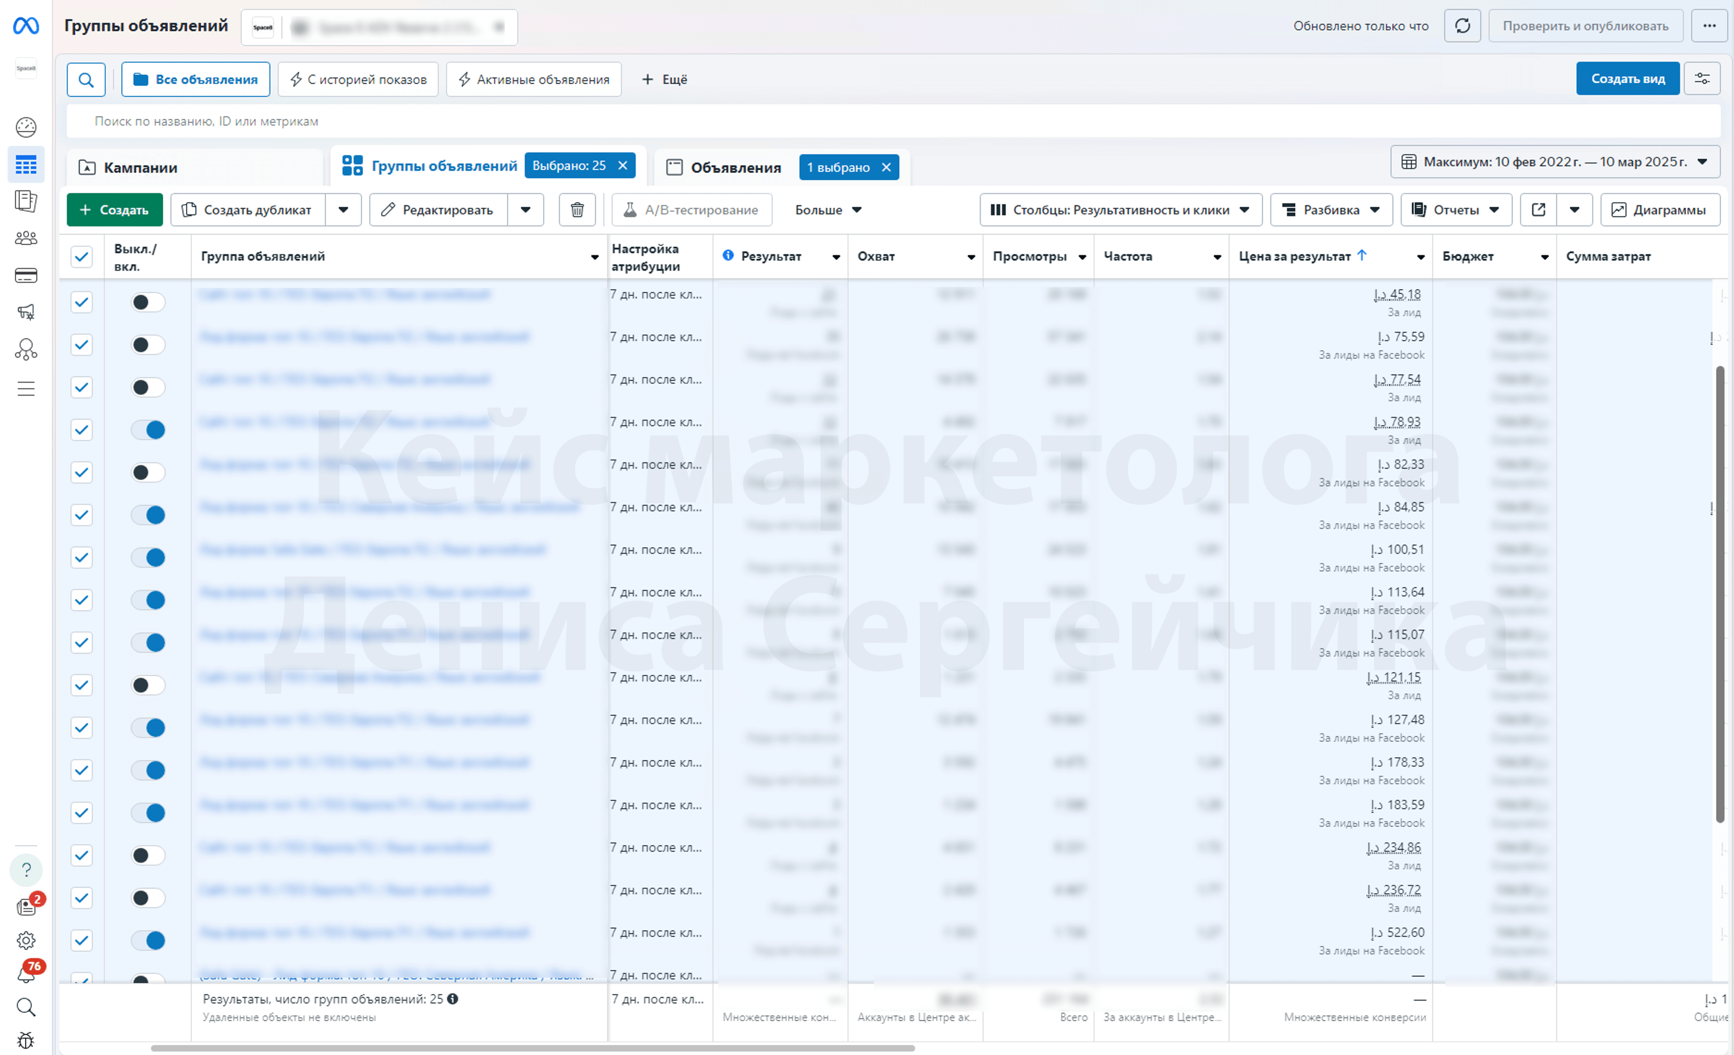Open the three-dots more options menu
This screenshot has width=1734, height=1055.
pos(1709,26)
